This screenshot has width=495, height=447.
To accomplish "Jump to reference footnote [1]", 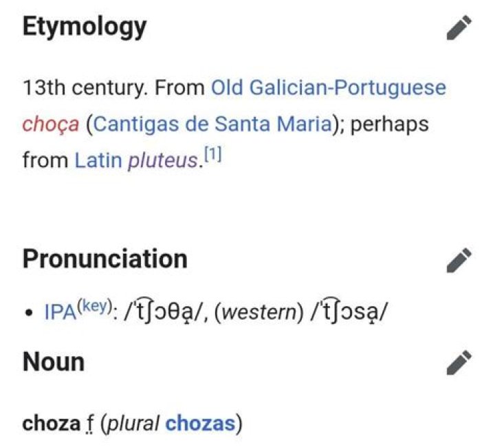I will tap(212, 154).
